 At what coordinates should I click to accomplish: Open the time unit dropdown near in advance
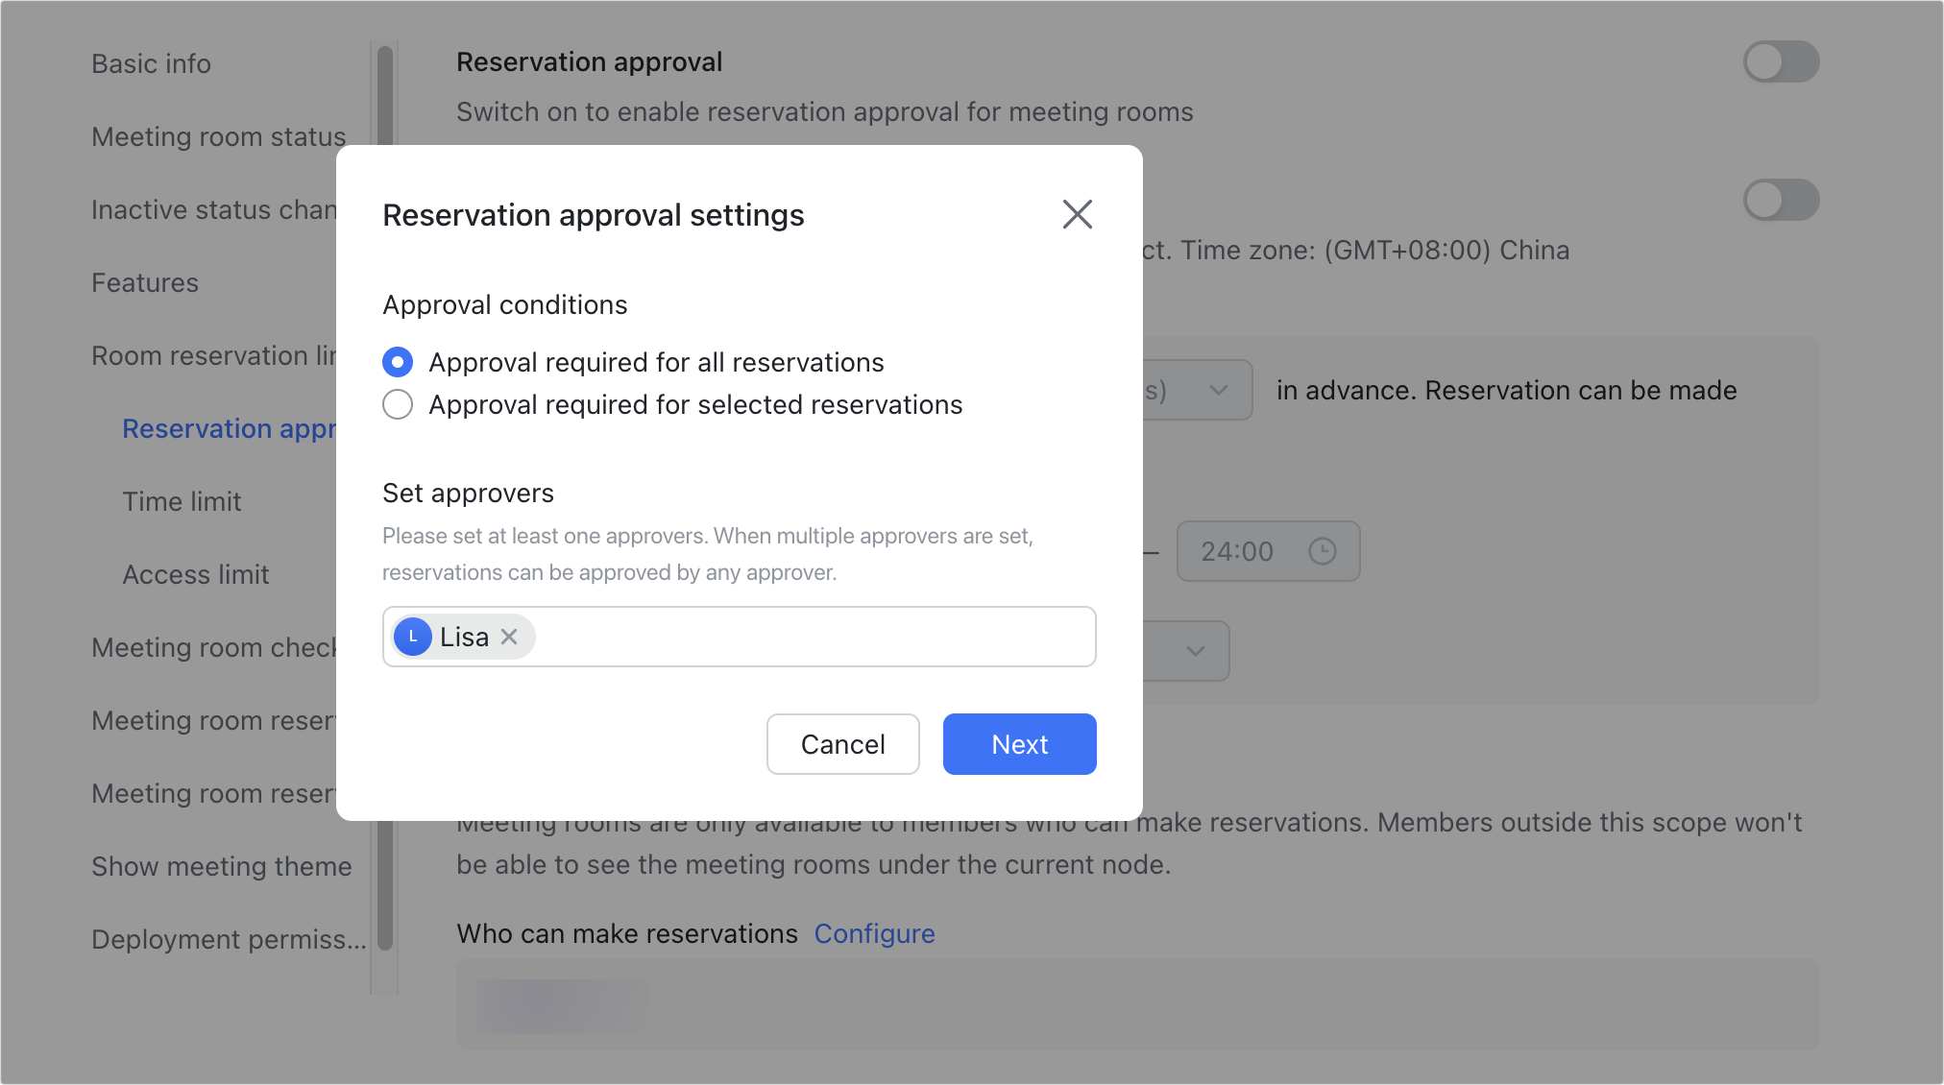point(1218,390)
